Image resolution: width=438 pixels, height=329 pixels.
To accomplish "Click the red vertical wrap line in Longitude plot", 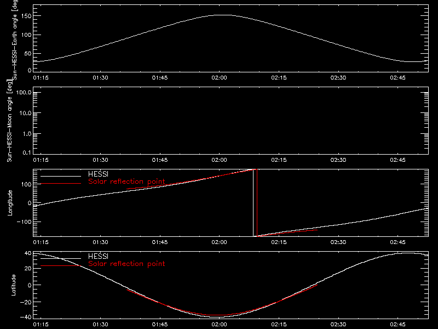I will click(257, 203).
